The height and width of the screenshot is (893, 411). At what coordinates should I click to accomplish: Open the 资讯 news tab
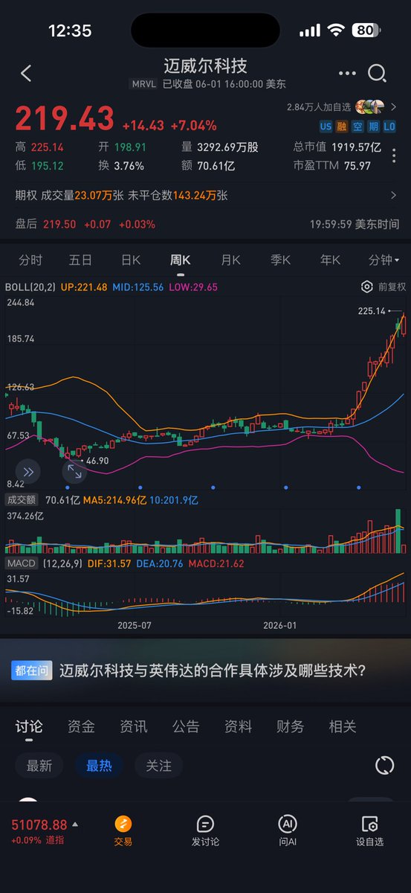point(133,726)
